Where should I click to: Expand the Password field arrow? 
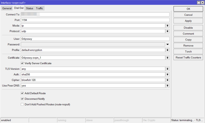168,44
